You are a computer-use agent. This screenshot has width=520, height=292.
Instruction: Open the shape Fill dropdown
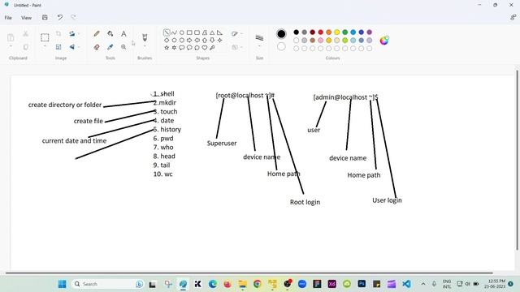coord(236,47)
